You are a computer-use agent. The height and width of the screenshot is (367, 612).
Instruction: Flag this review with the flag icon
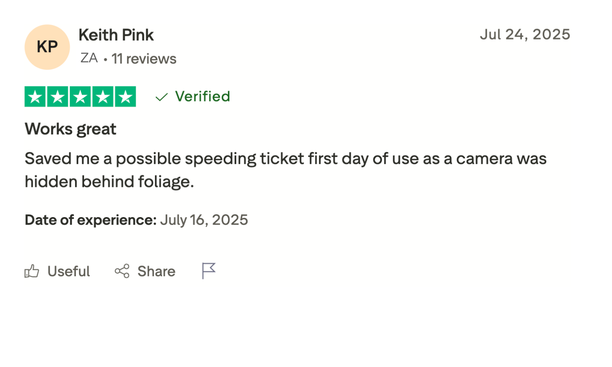pos(208,271)
